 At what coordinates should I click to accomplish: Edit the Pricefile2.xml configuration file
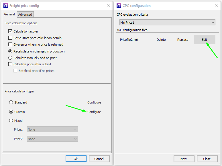pos(204,40)
